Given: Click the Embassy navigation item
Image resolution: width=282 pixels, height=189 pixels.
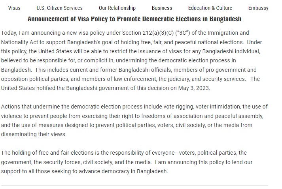Looking at the screenshot, I should click(x=258, y=8).
